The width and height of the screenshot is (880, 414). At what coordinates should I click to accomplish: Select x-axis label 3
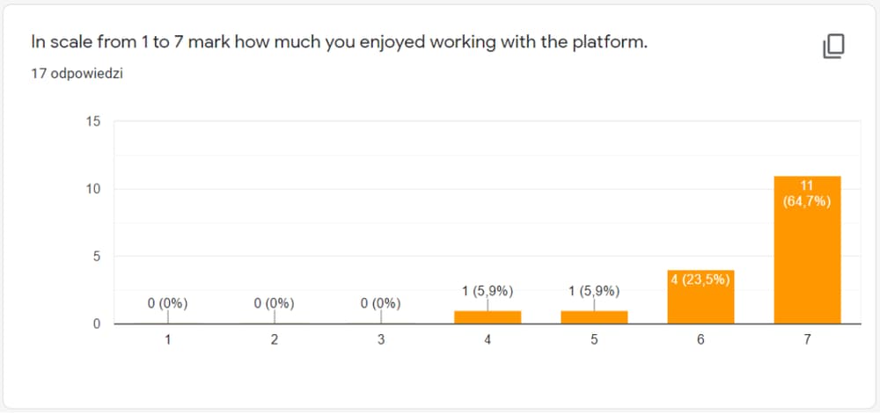[x=380, y=340]
